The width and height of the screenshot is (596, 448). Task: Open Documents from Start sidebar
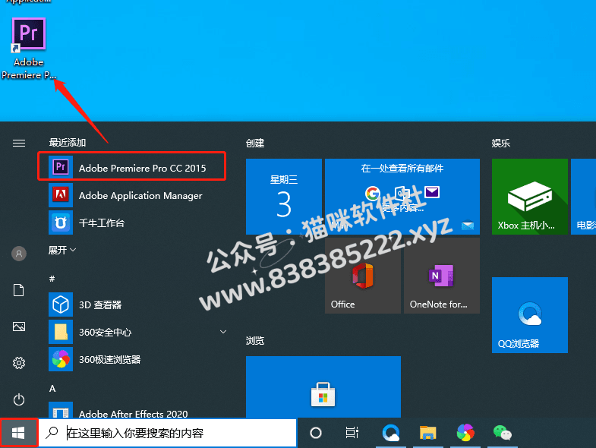click(x=19, y=290)
